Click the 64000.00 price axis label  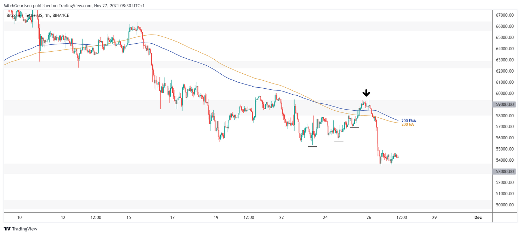[x=505, y=49]
